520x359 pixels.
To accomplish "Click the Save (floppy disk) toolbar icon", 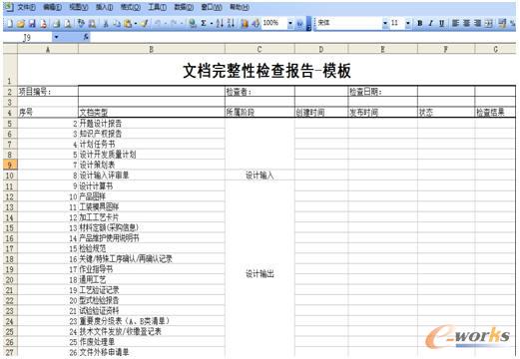I will pyautogui.click(x=32, y=24).
